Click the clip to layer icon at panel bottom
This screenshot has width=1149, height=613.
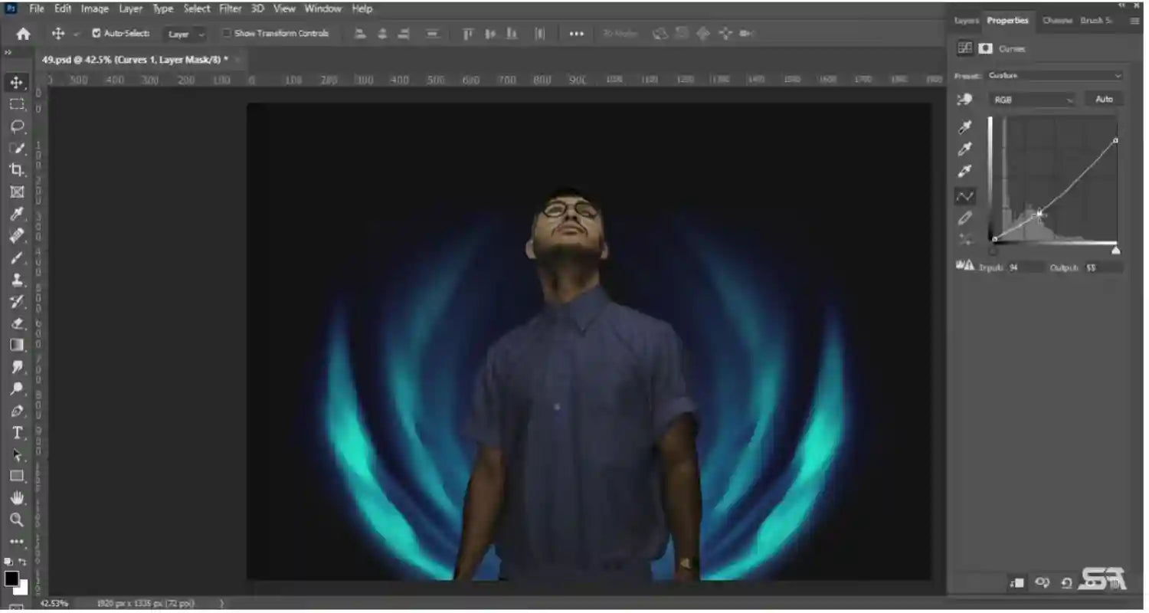(1017, 583)
